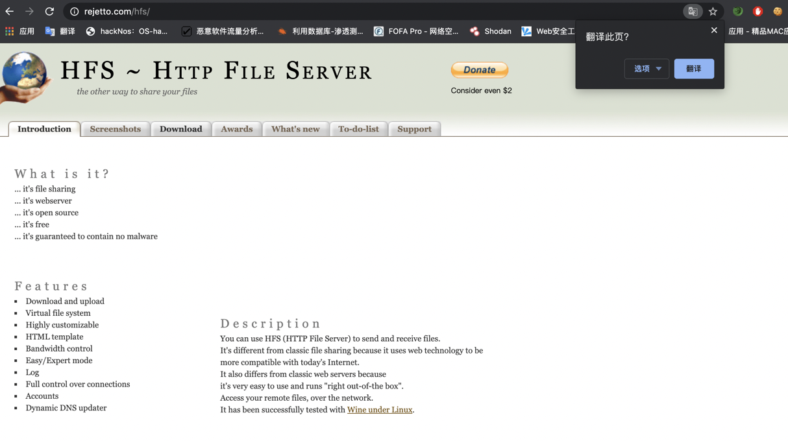Viewport: 788px width, 441px height.
Task: Select the Introduction tab
Action: pyautogui.click(x=44, y=129)
